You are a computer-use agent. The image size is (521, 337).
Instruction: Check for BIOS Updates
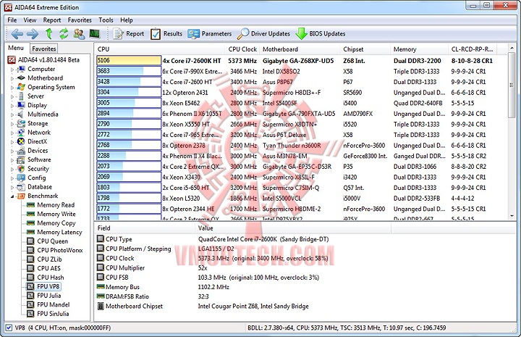[x=321, y=33]
